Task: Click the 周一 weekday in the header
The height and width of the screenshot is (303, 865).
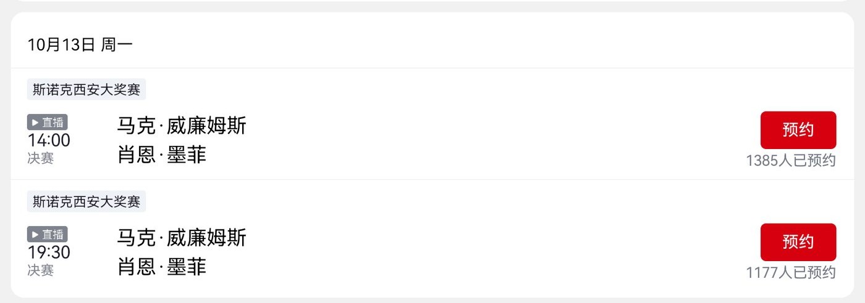Action: point(117,45)
